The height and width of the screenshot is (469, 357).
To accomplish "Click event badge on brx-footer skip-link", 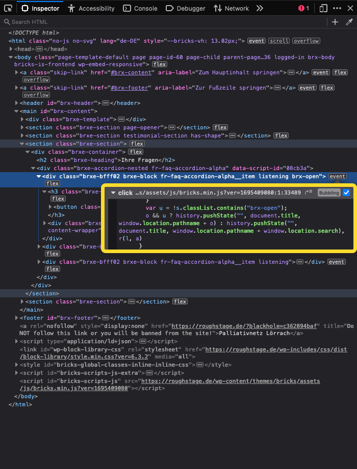I will point(308,88).
